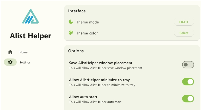This screenshot has width=201, height=110.
Task: Go to Home navigation item
Action: pyautogui.click(x=18, y=52)
